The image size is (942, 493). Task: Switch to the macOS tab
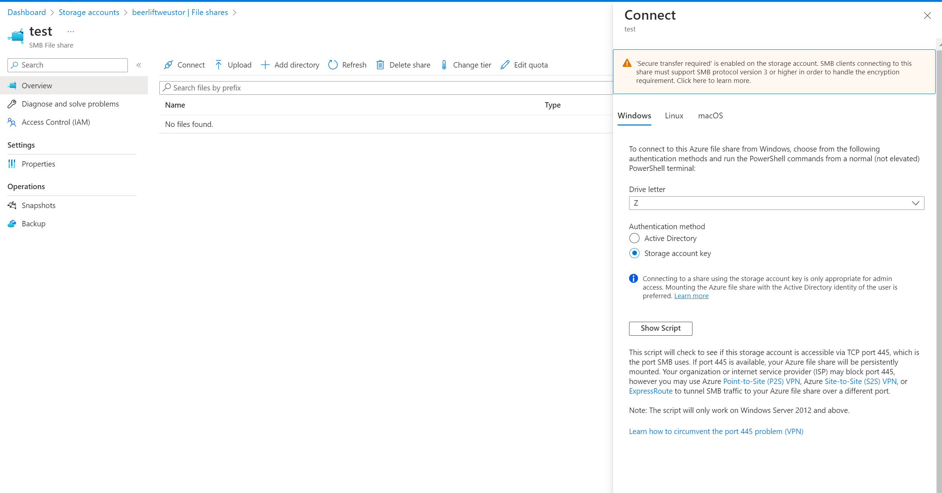click(x=710, y=116)
